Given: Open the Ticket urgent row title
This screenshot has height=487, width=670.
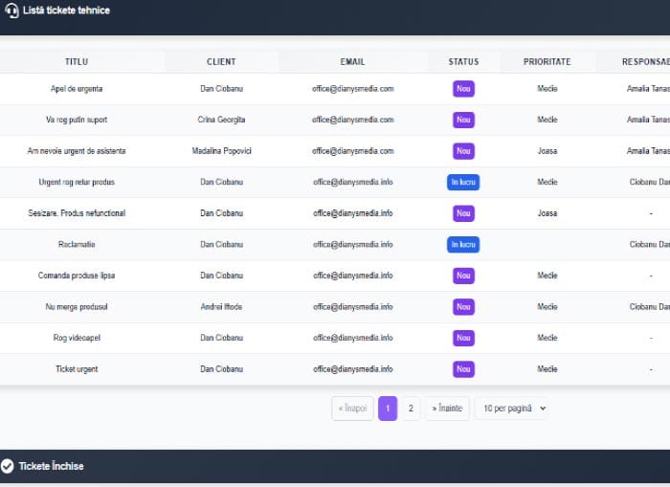Looking at the screenshot, I should [77, 369].
